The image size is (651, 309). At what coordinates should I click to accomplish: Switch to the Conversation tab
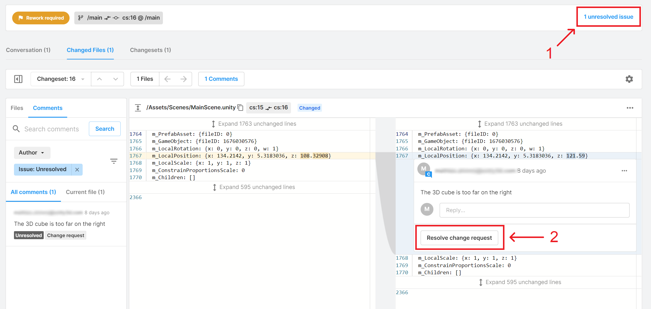28,50
